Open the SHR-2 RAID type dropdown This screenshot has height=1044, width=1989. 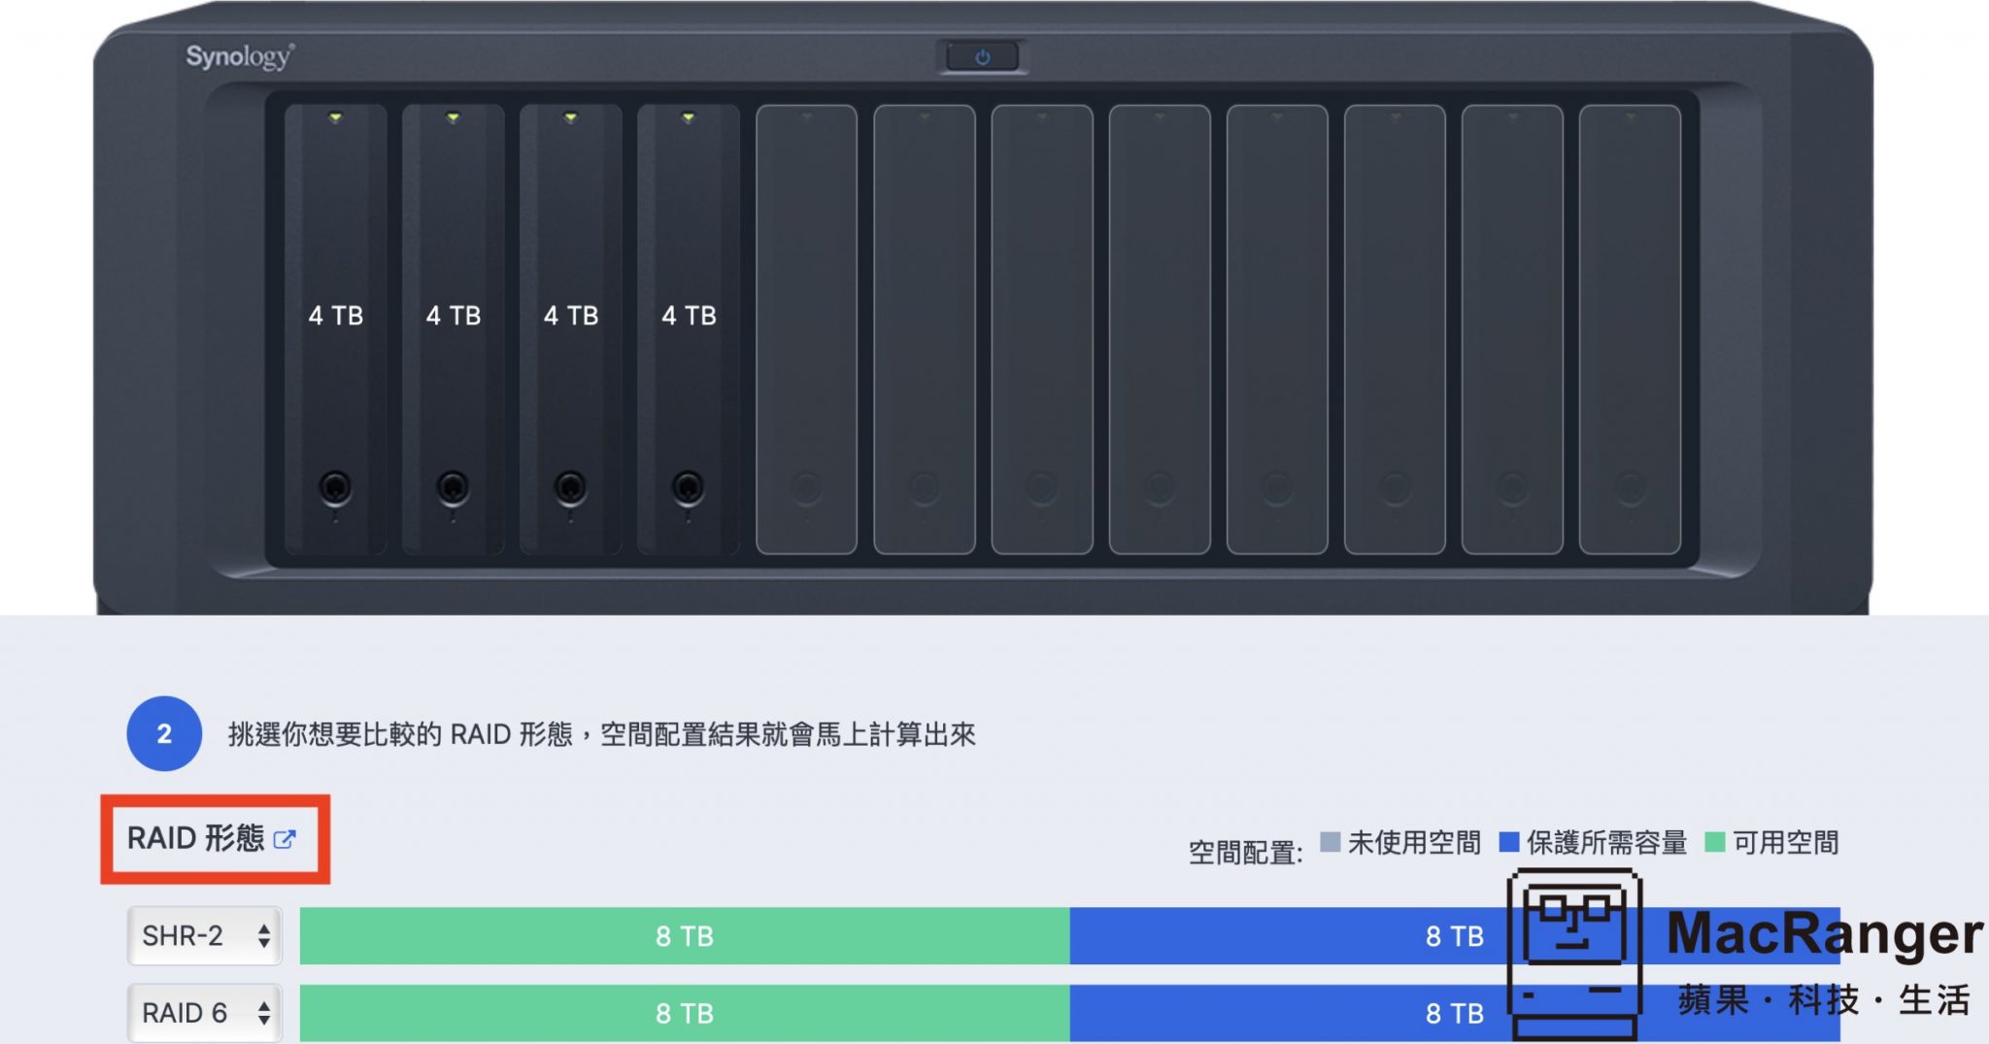pyautogui.click(x=203, y=935)
